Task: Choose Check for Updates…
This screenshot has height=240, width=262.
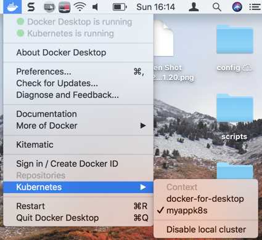Action: (x=78, y=83)
